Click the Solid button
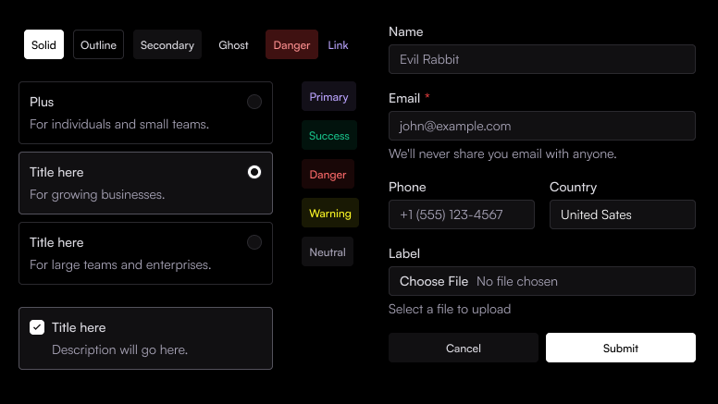This screenshot has width=718, height=404. (x=43, y=44)
